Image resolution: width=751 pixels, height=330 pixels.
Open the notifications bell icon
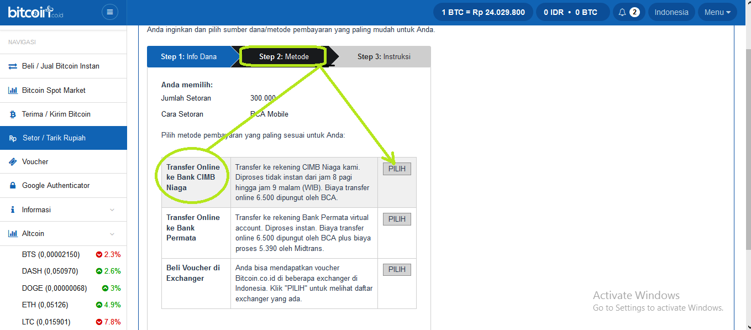click(622, 12)
